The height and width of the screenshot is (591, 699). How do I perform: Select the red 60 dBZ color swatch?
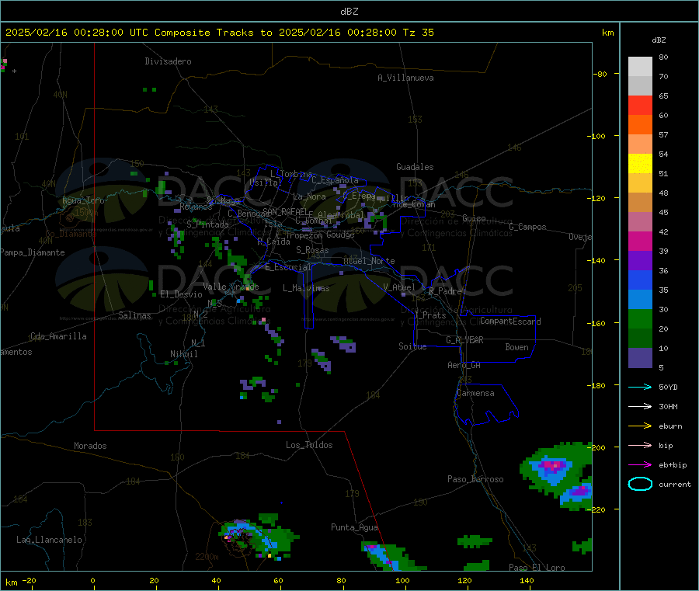[640, 105]
